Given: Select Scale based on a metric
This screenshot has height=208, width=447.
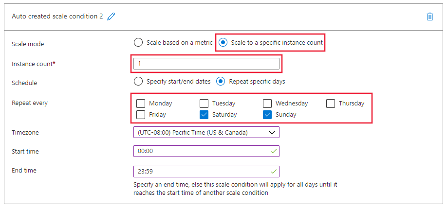Looking at the screenshot, I should [138, 42].
